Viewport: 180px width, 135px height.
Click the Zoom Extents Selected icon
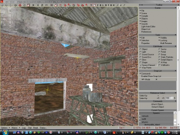(95, 5)
